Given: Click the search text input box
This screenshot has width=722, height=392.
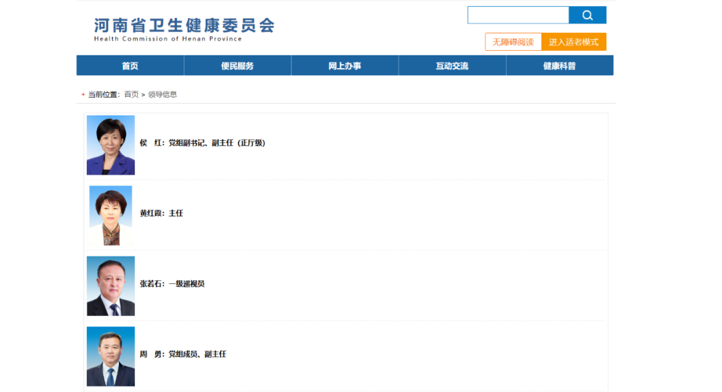Looking at the screenshot, I should [518, 15].
